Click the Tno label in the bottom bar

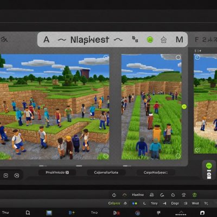coord(94,213)
